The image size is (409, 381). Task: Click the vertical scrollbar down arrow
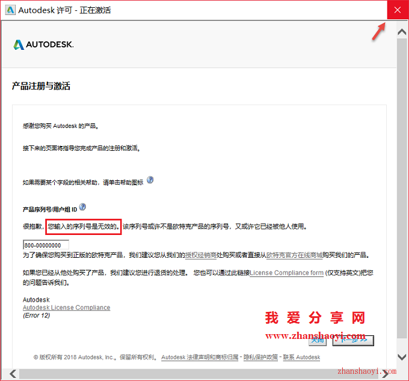[402, 357]
